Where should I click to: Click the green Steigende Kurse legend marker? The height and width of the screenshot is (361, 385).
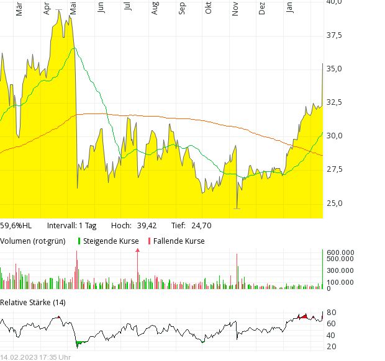click(x=79, y=241)
